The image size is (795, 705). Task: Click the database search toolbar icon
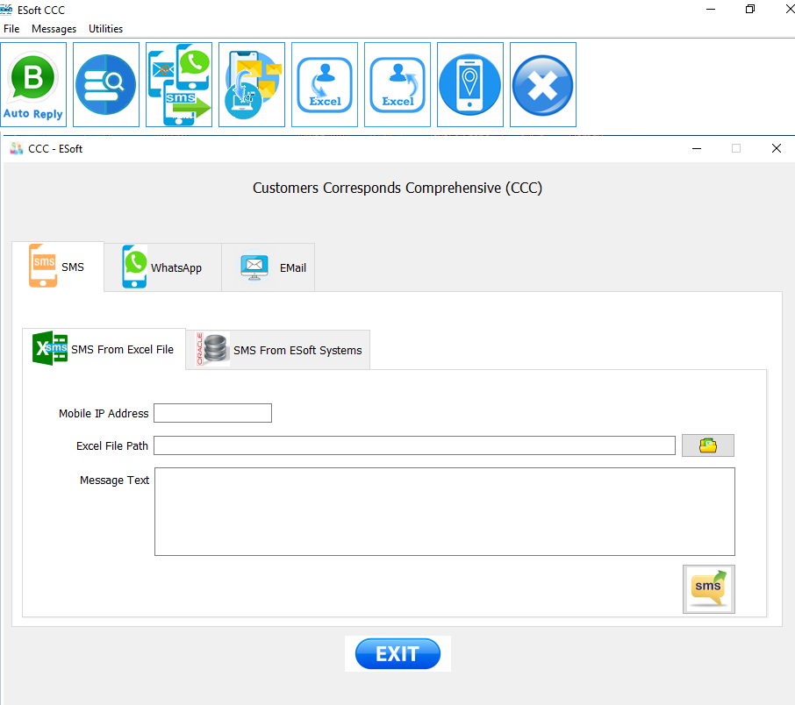106,85
